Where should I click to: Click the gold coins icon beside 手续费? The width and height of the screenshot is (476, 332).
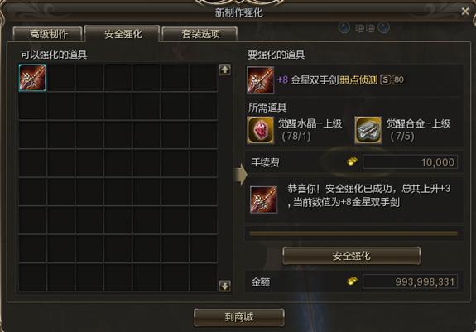[352, 161]
